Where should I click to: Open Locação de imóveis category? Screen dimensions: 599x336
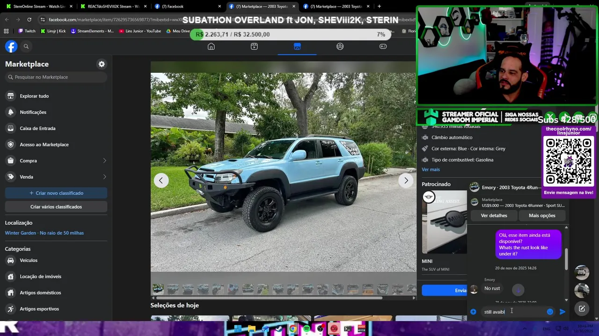point(56,276)
